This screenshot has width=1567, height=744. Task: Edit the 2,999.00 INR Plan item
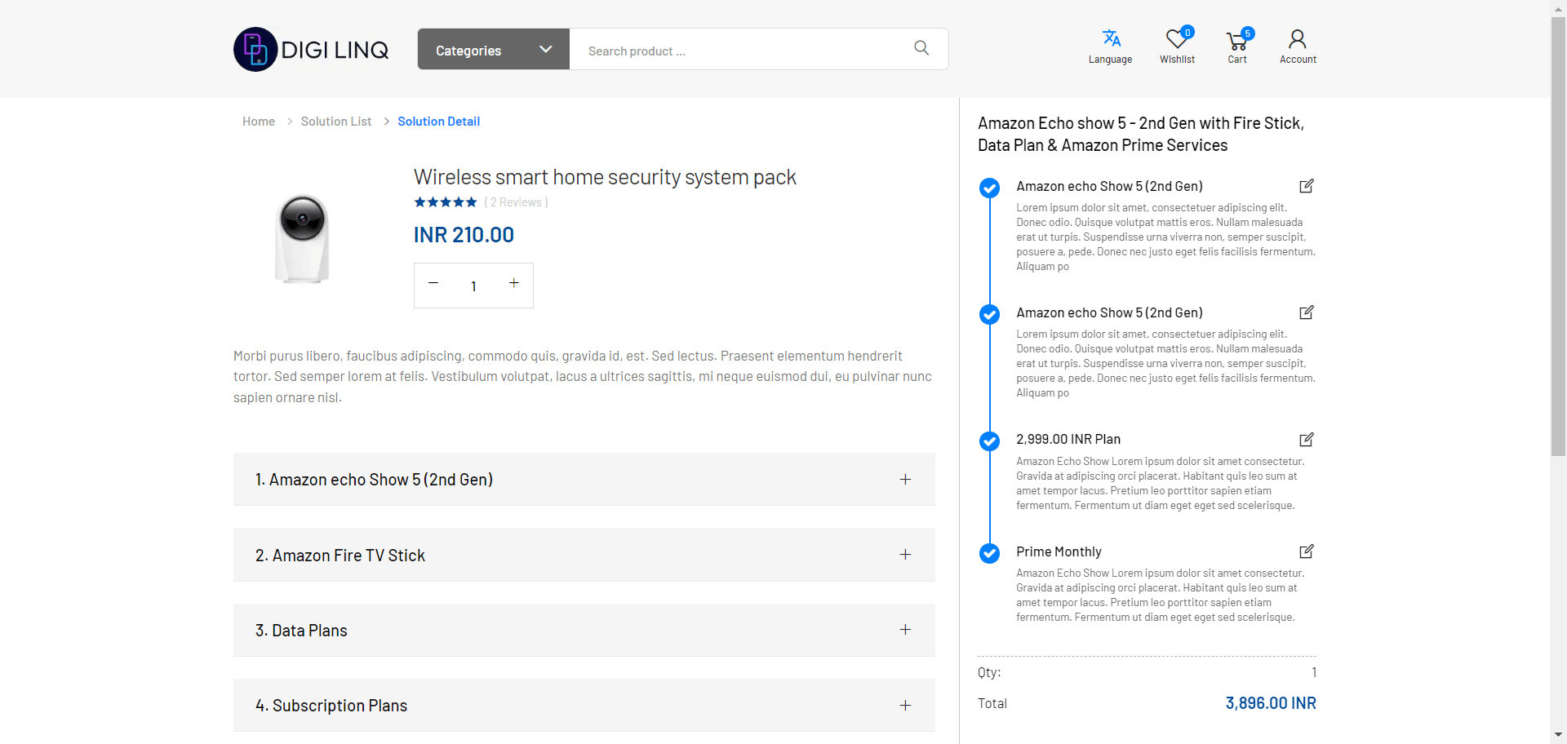[1306, 440]
